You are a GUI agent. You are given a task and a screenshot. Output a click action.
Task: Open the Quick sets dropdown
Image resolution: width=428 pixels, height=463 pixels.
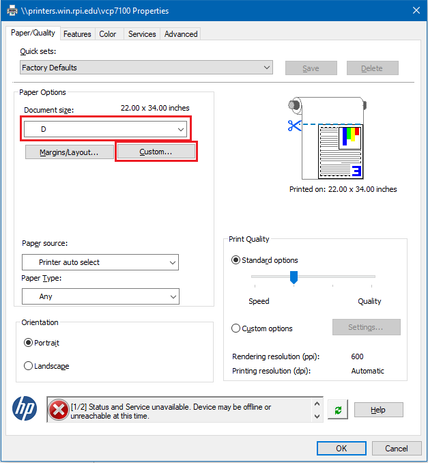[x=146, y=68]
